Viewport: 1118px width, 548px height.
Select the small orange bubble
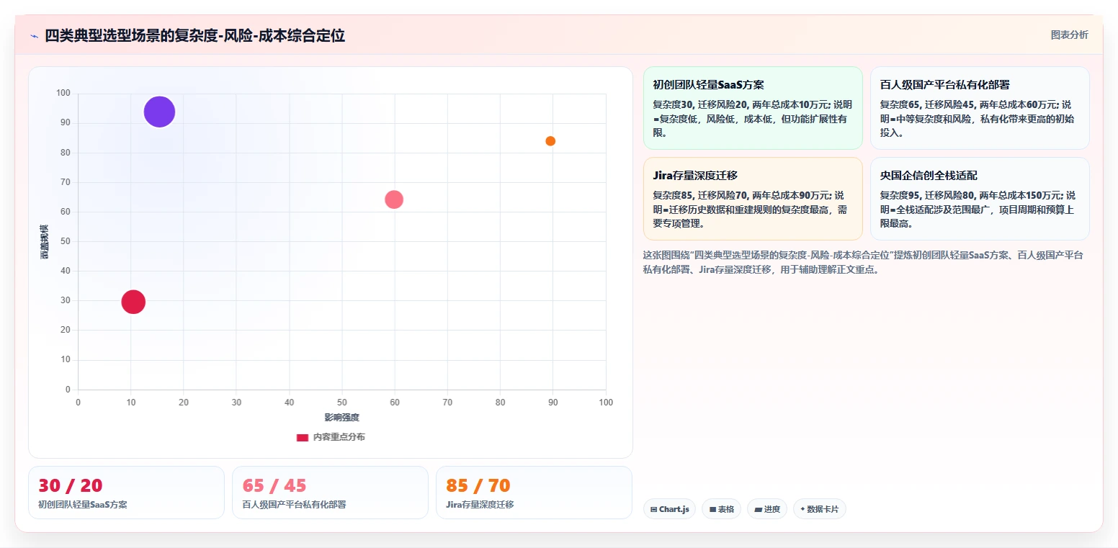[550, 141]
